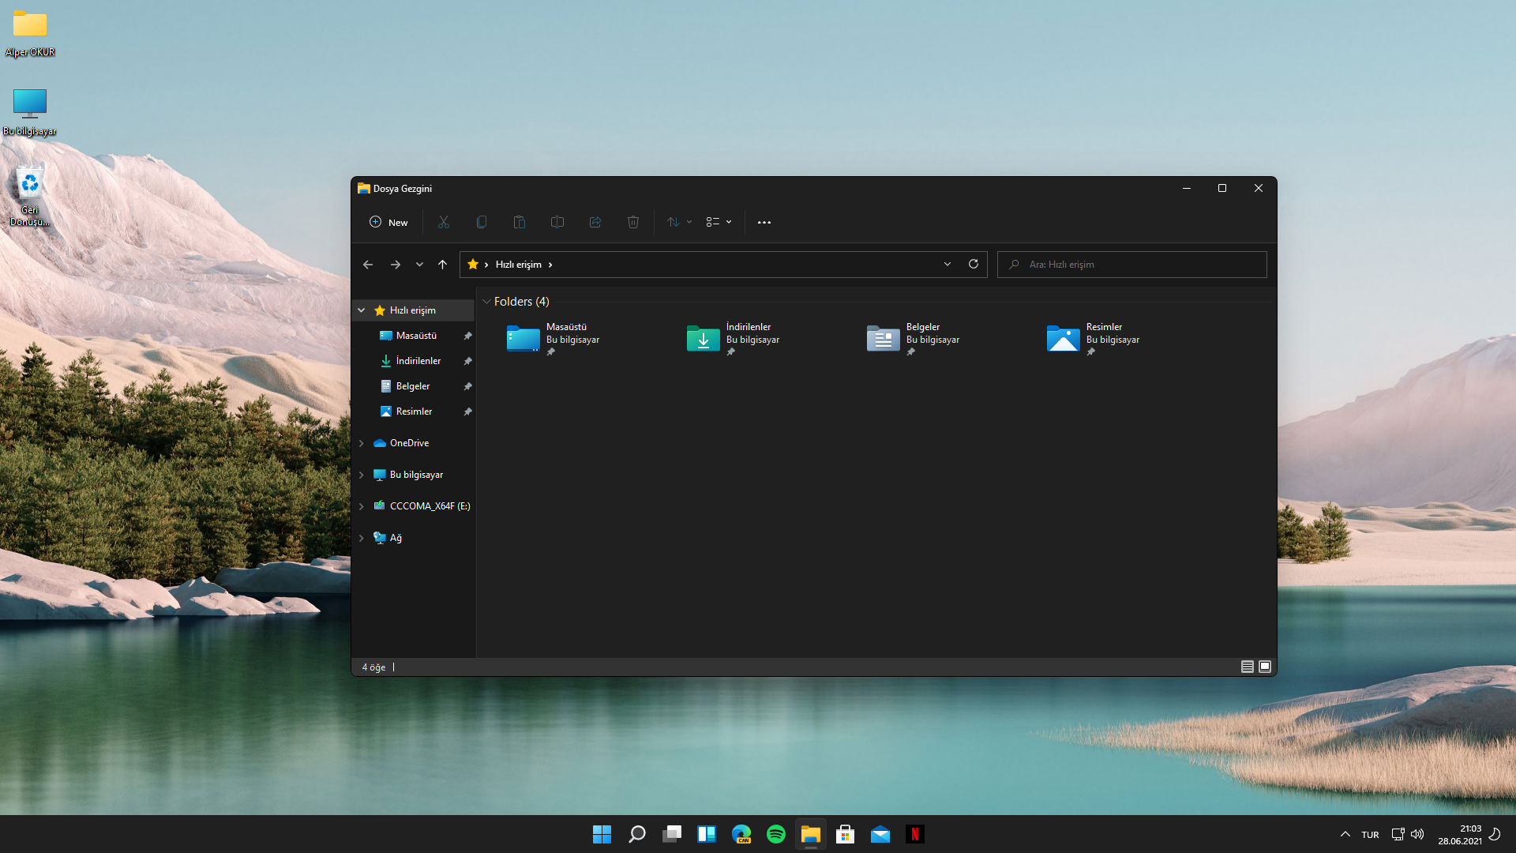The width and height of the screenshot is (1516, 853).
Task: Collapse the Folders (4) group
Action: (486, 302)
